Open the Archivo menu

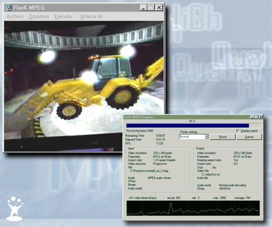(x=15, y=16)
